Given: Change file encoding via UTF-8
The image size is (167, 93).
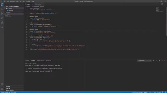Looking at the screenshot, I should click(x=151, y=92).
